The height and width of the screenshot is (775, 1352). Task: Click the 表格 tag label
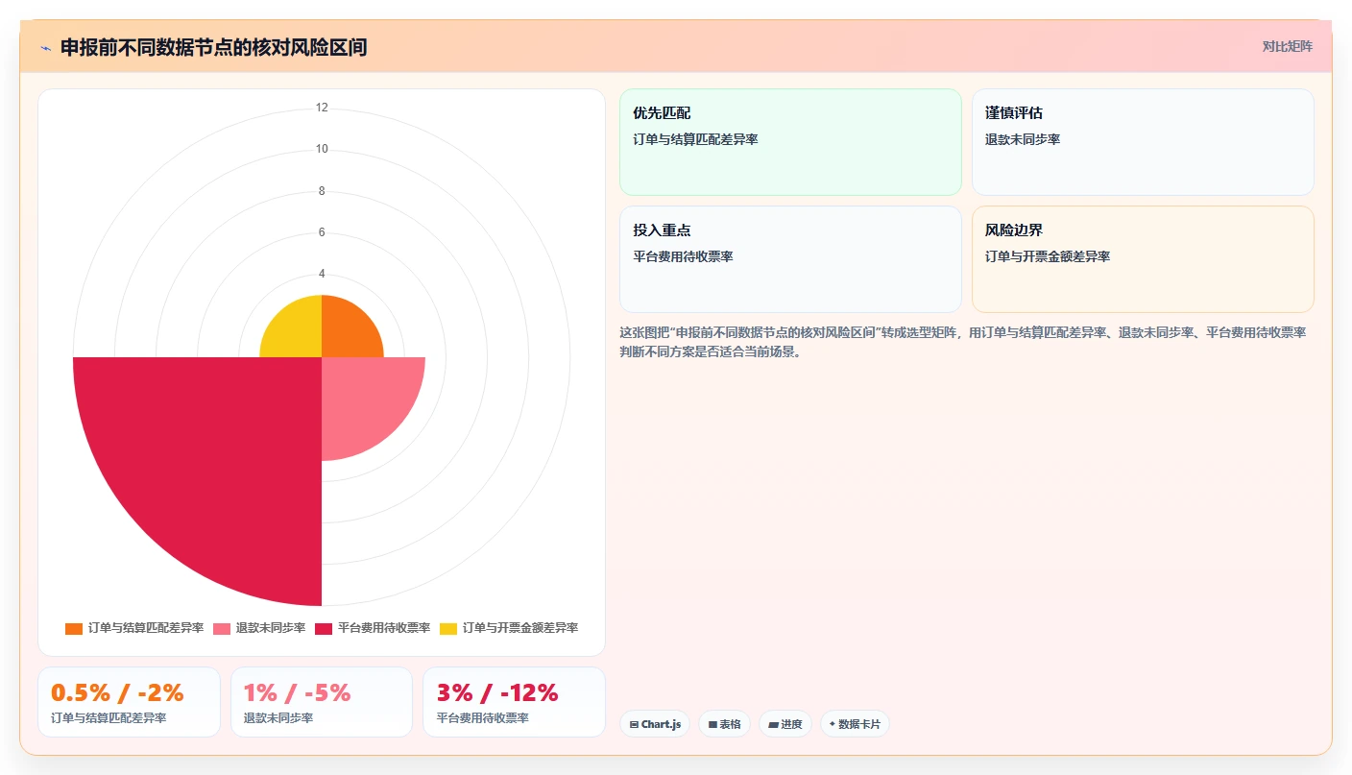pos(731,724)
